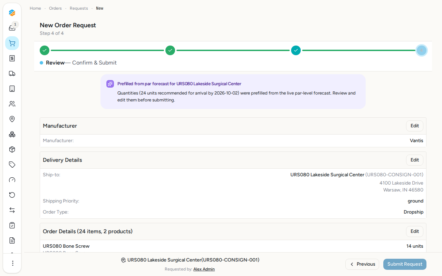The width and height of the screenshot is (442, 276).
Task: Jump to first completed wizard step
Action: point(45,50)
